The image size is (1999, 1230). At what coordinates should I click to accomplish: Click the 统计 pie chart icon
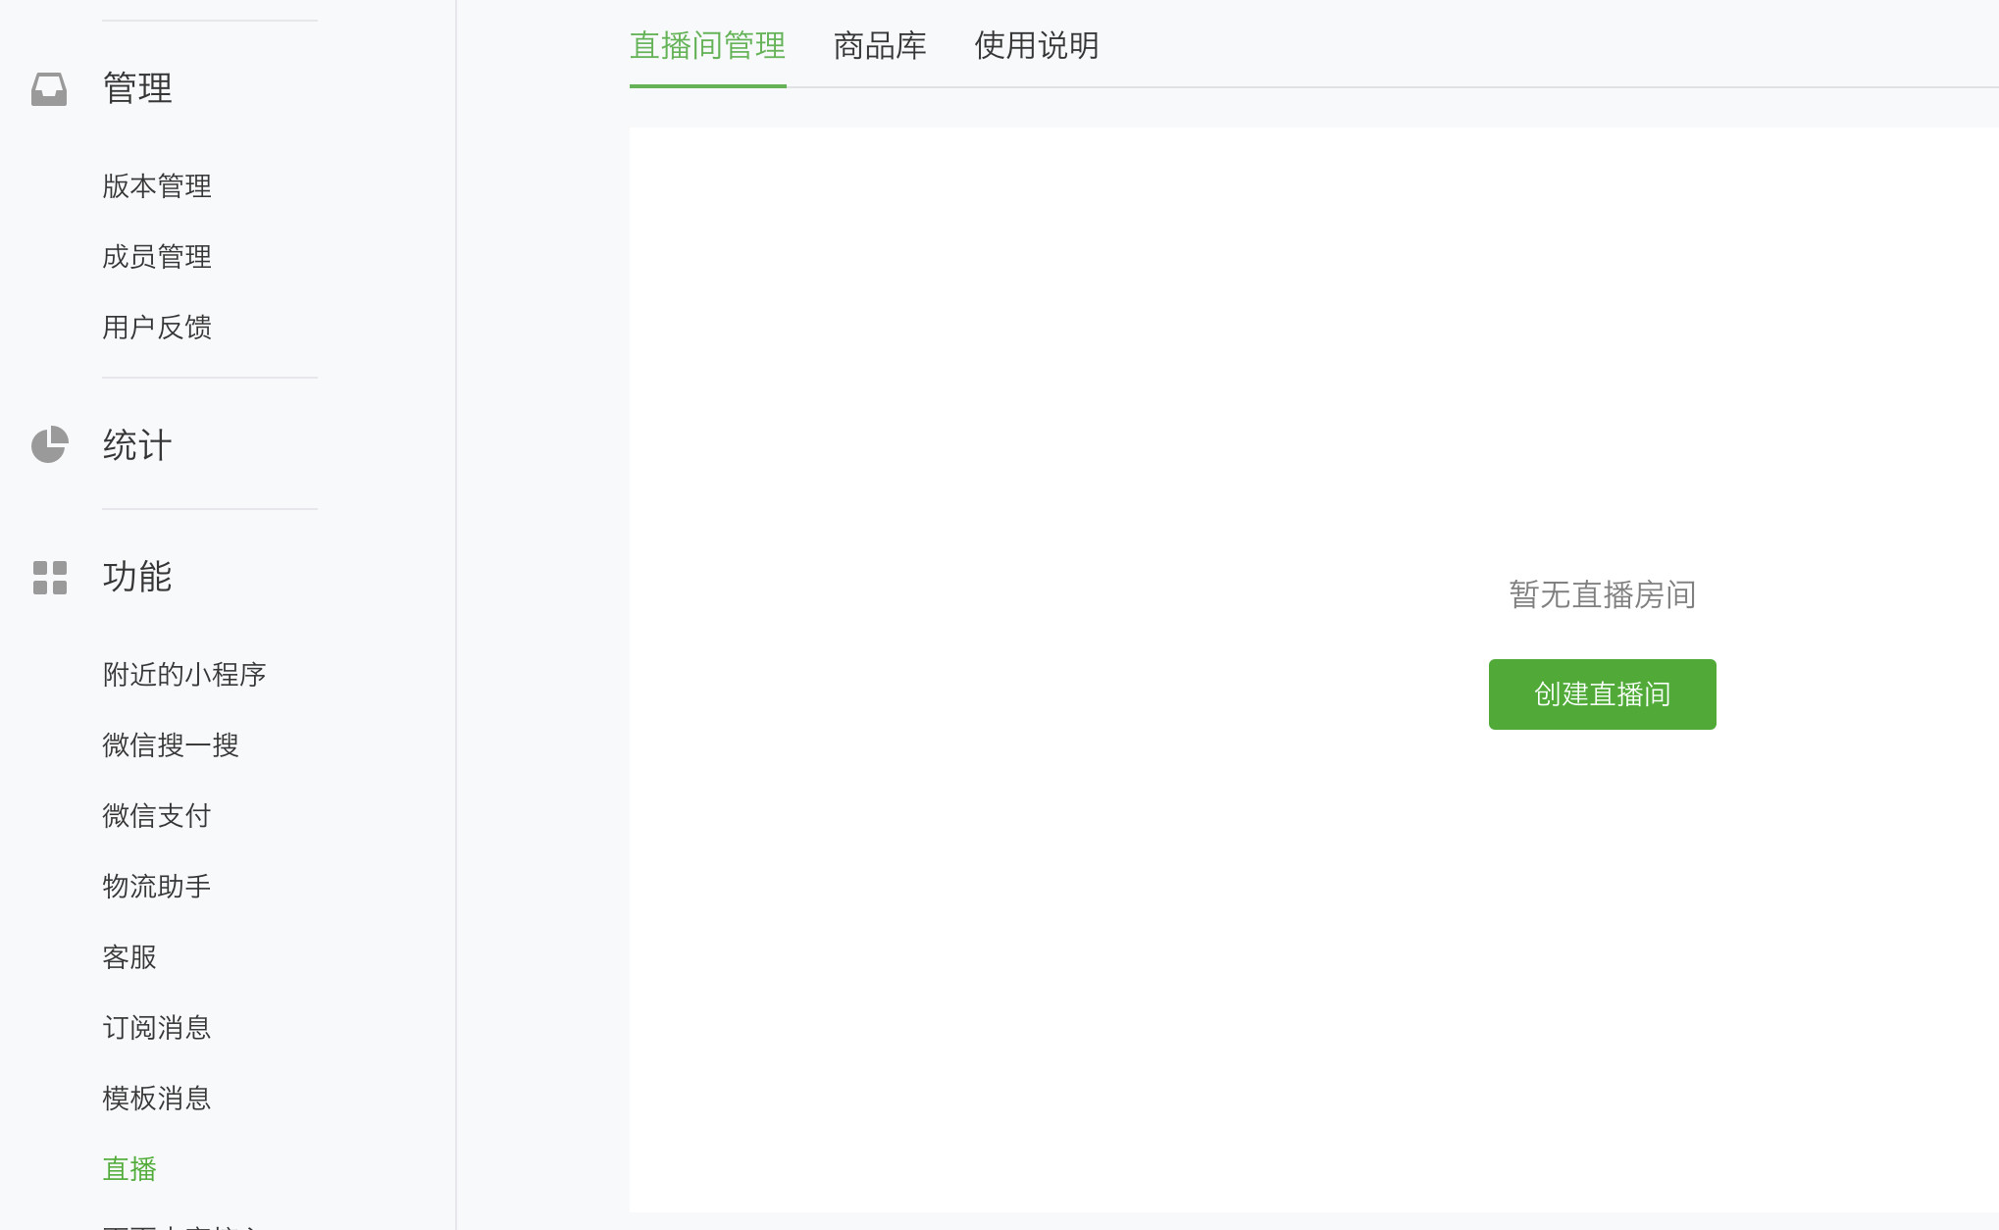49,444
